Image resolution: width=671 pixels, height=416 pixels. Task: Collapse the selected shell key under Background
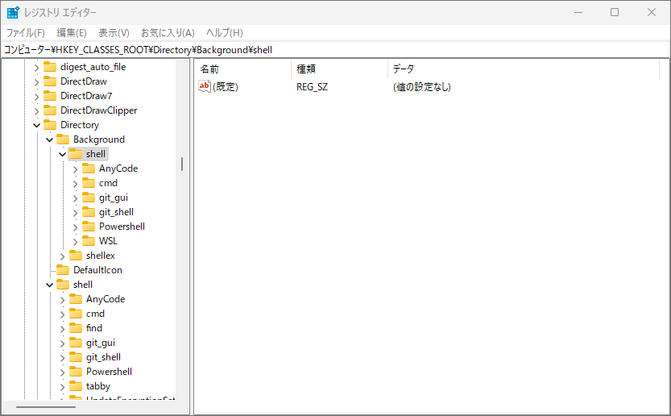pyautogui.click(x=63, y=154)
